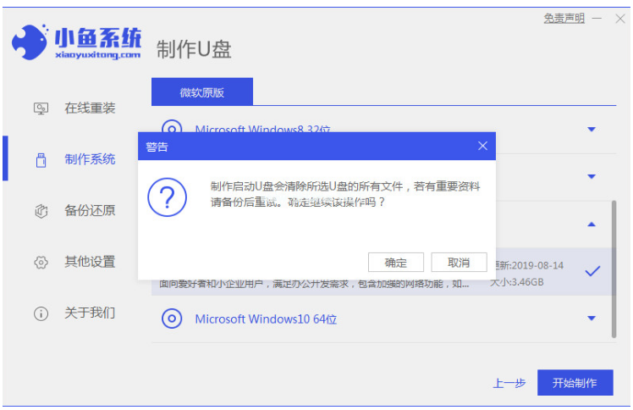Click the USB drive icon in sidebar
Screen dimensions: 633x410
[x=41, y=160]
